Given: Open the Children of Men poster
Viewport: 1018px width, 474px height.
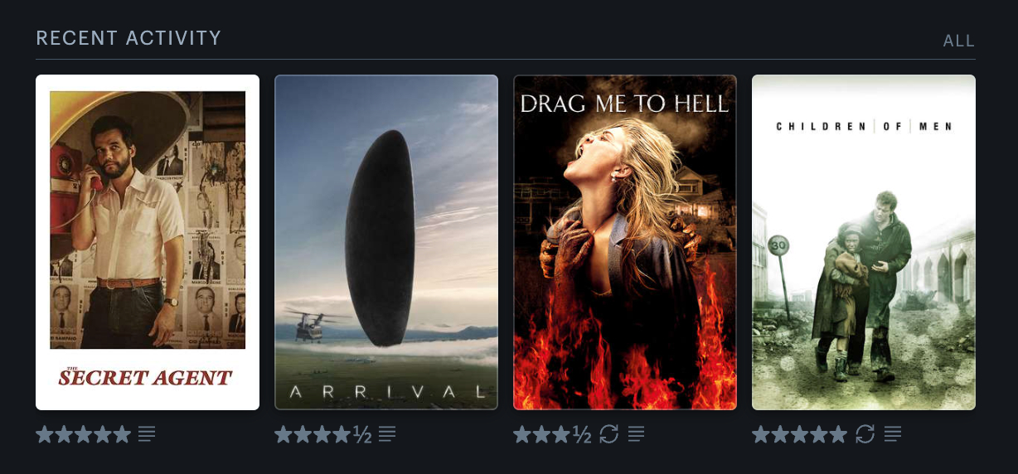Looking at the screenshot, I should coord(864,243).
